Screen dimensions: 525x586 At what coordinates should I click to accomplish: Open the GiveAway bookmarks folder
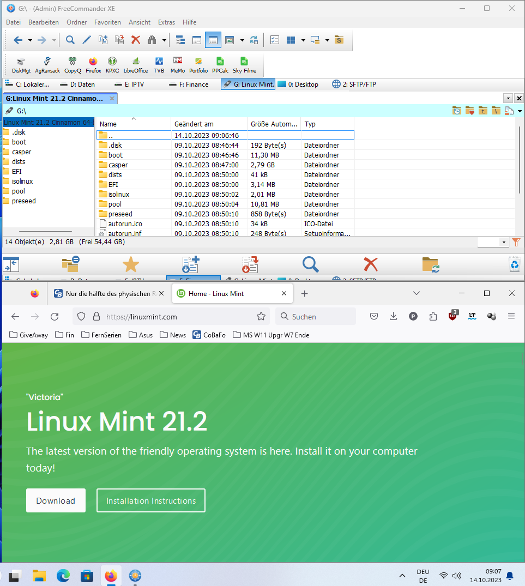(x=29, y=335)
